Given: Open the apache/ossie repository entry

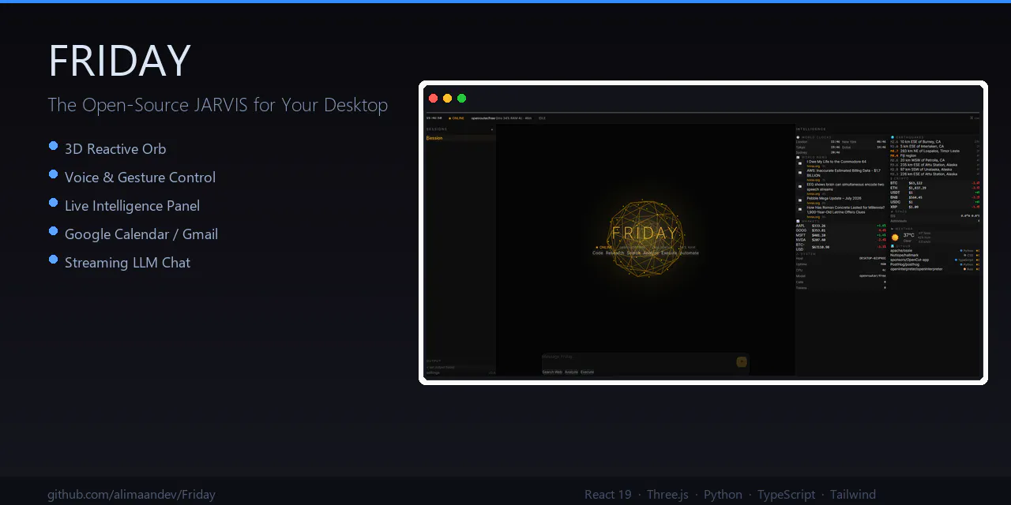Looking at the screenshot, I should [935, 251].
